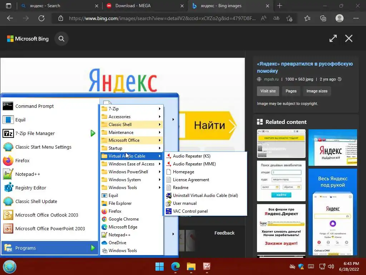Click the Image sizes button
The height and width of the screenshot is (275, 366).
pyautogui.click(x=317, y=91)
